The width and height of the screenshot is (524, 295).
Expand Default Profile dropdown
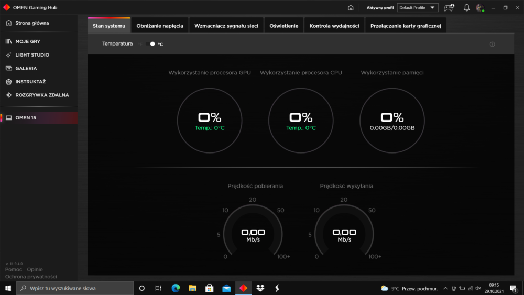[x=418, y=8]
